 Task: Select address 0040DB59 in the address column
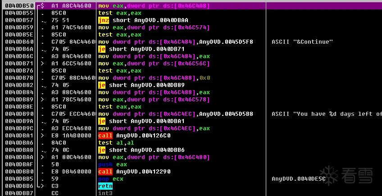coord(19,27)
